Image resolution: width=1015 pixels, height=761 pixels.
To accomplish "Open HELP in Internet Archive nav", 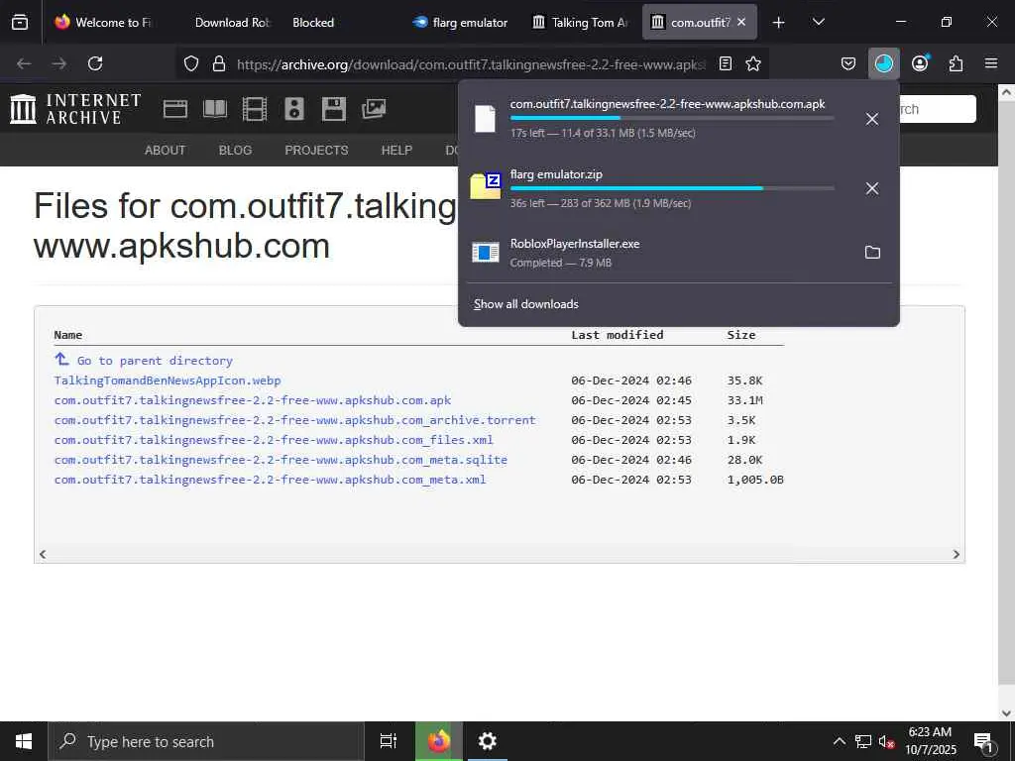I will 396,151.
